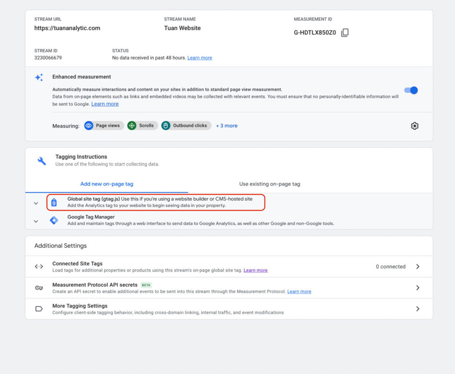Screen dimensions: 455x374
Task: Open Measurement Protocol API secrets arrow
Action: tap(418, 288)
